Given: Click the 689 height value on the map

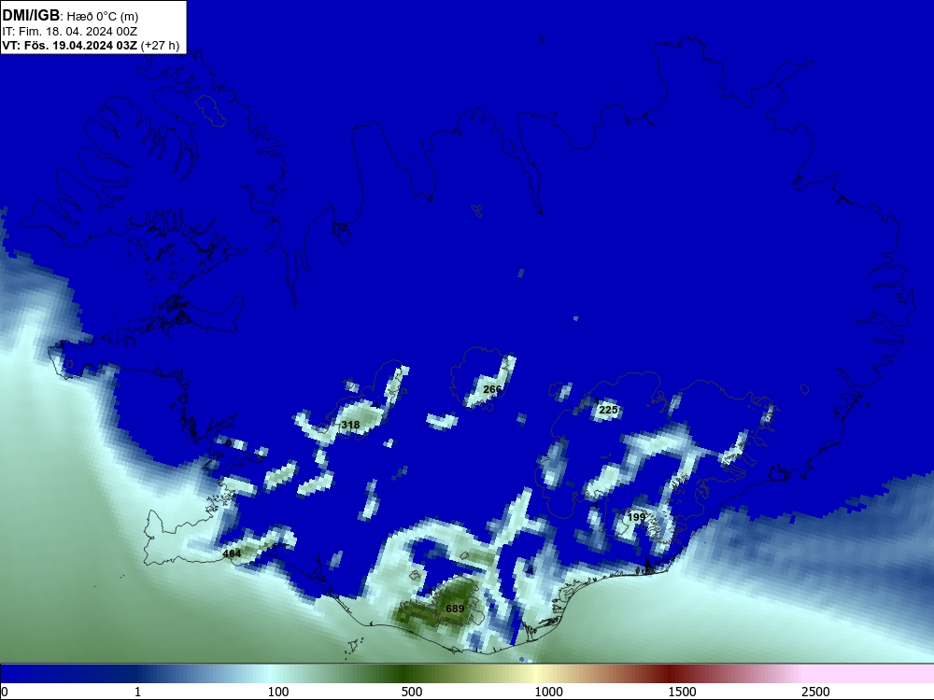Looking at the screenshot, I should click(455, 609).
